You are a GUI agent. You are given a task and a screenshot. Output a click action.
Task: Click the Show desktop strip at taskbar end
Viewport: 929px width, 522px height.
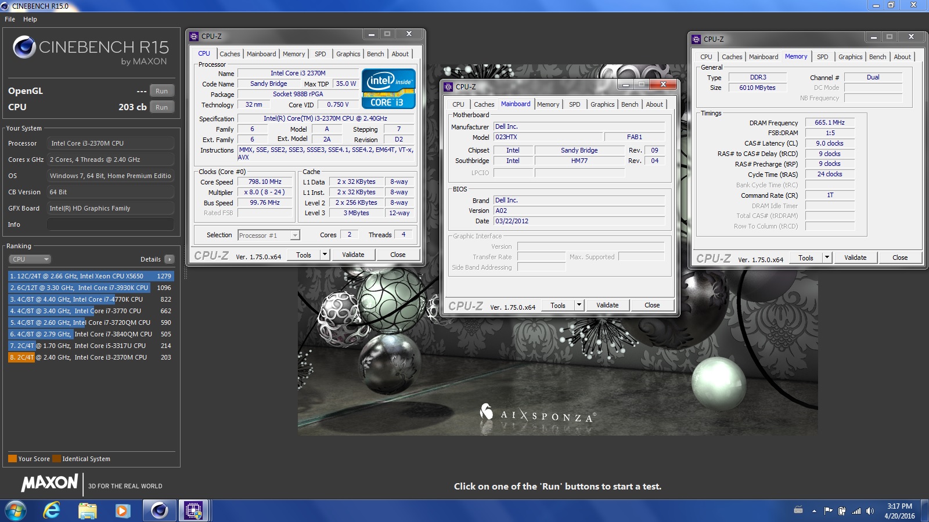pos(925,511)
